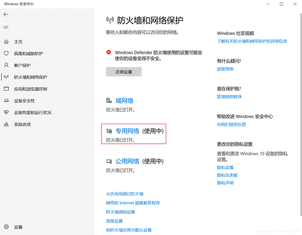Viewport: 302px width, 235px height.
Task: Open the hamburger navigation menu
Action: 6,27
